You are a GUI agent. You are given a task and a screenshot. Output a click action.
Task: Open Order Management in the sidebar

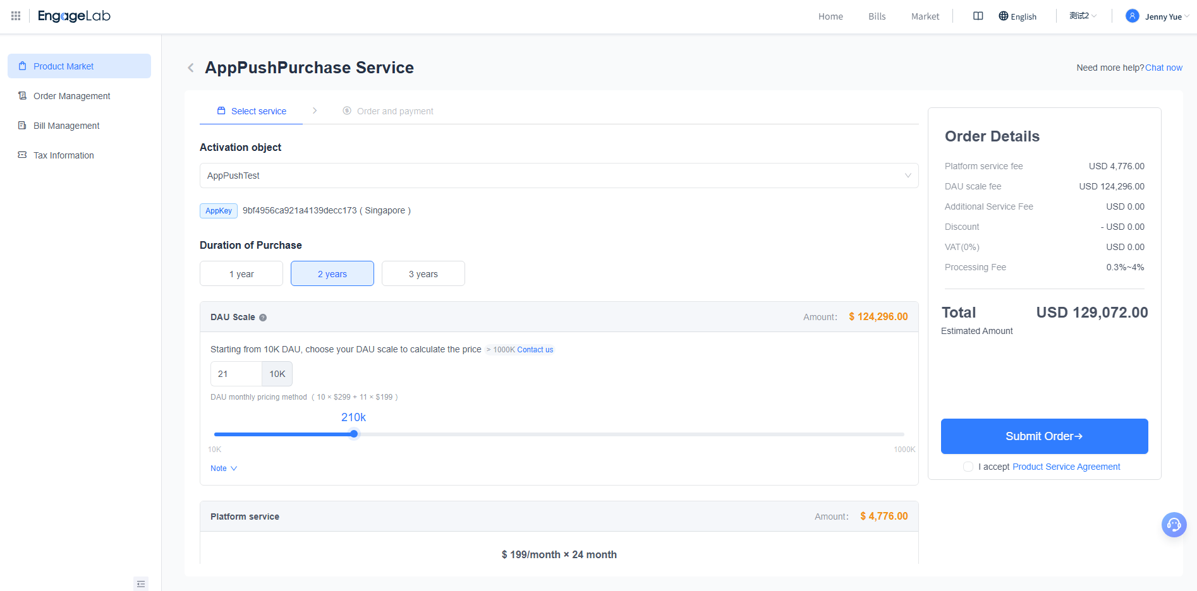[79, 95]
